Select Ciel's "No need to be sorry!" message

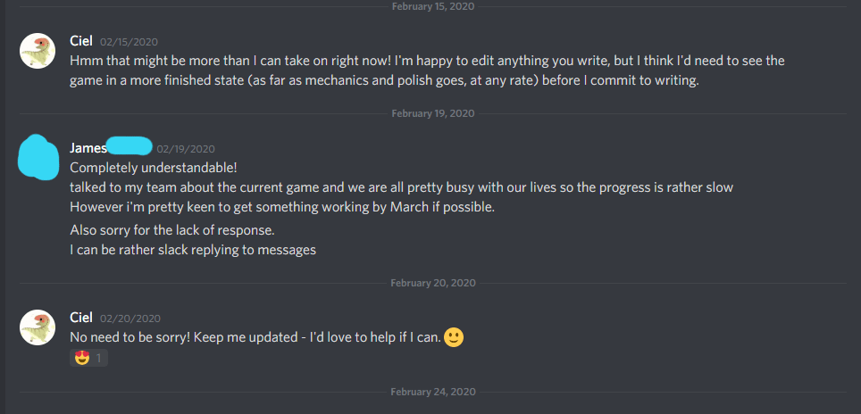pos(255,337)
